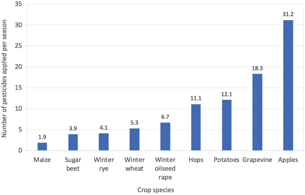Select the Apples category label
The height and width of the screenshot is (195, 305).
(288, 160)
